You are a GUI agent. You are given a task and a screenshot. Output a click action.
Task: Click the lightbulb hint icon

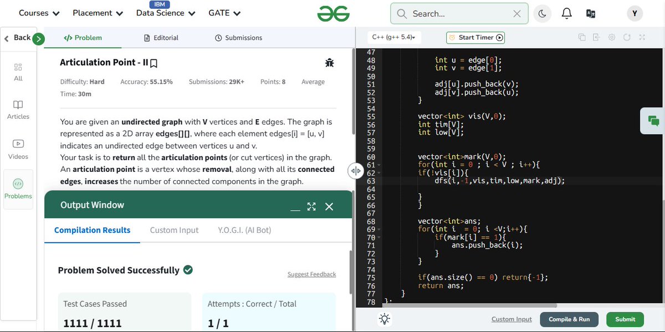(x=385, y=319)
